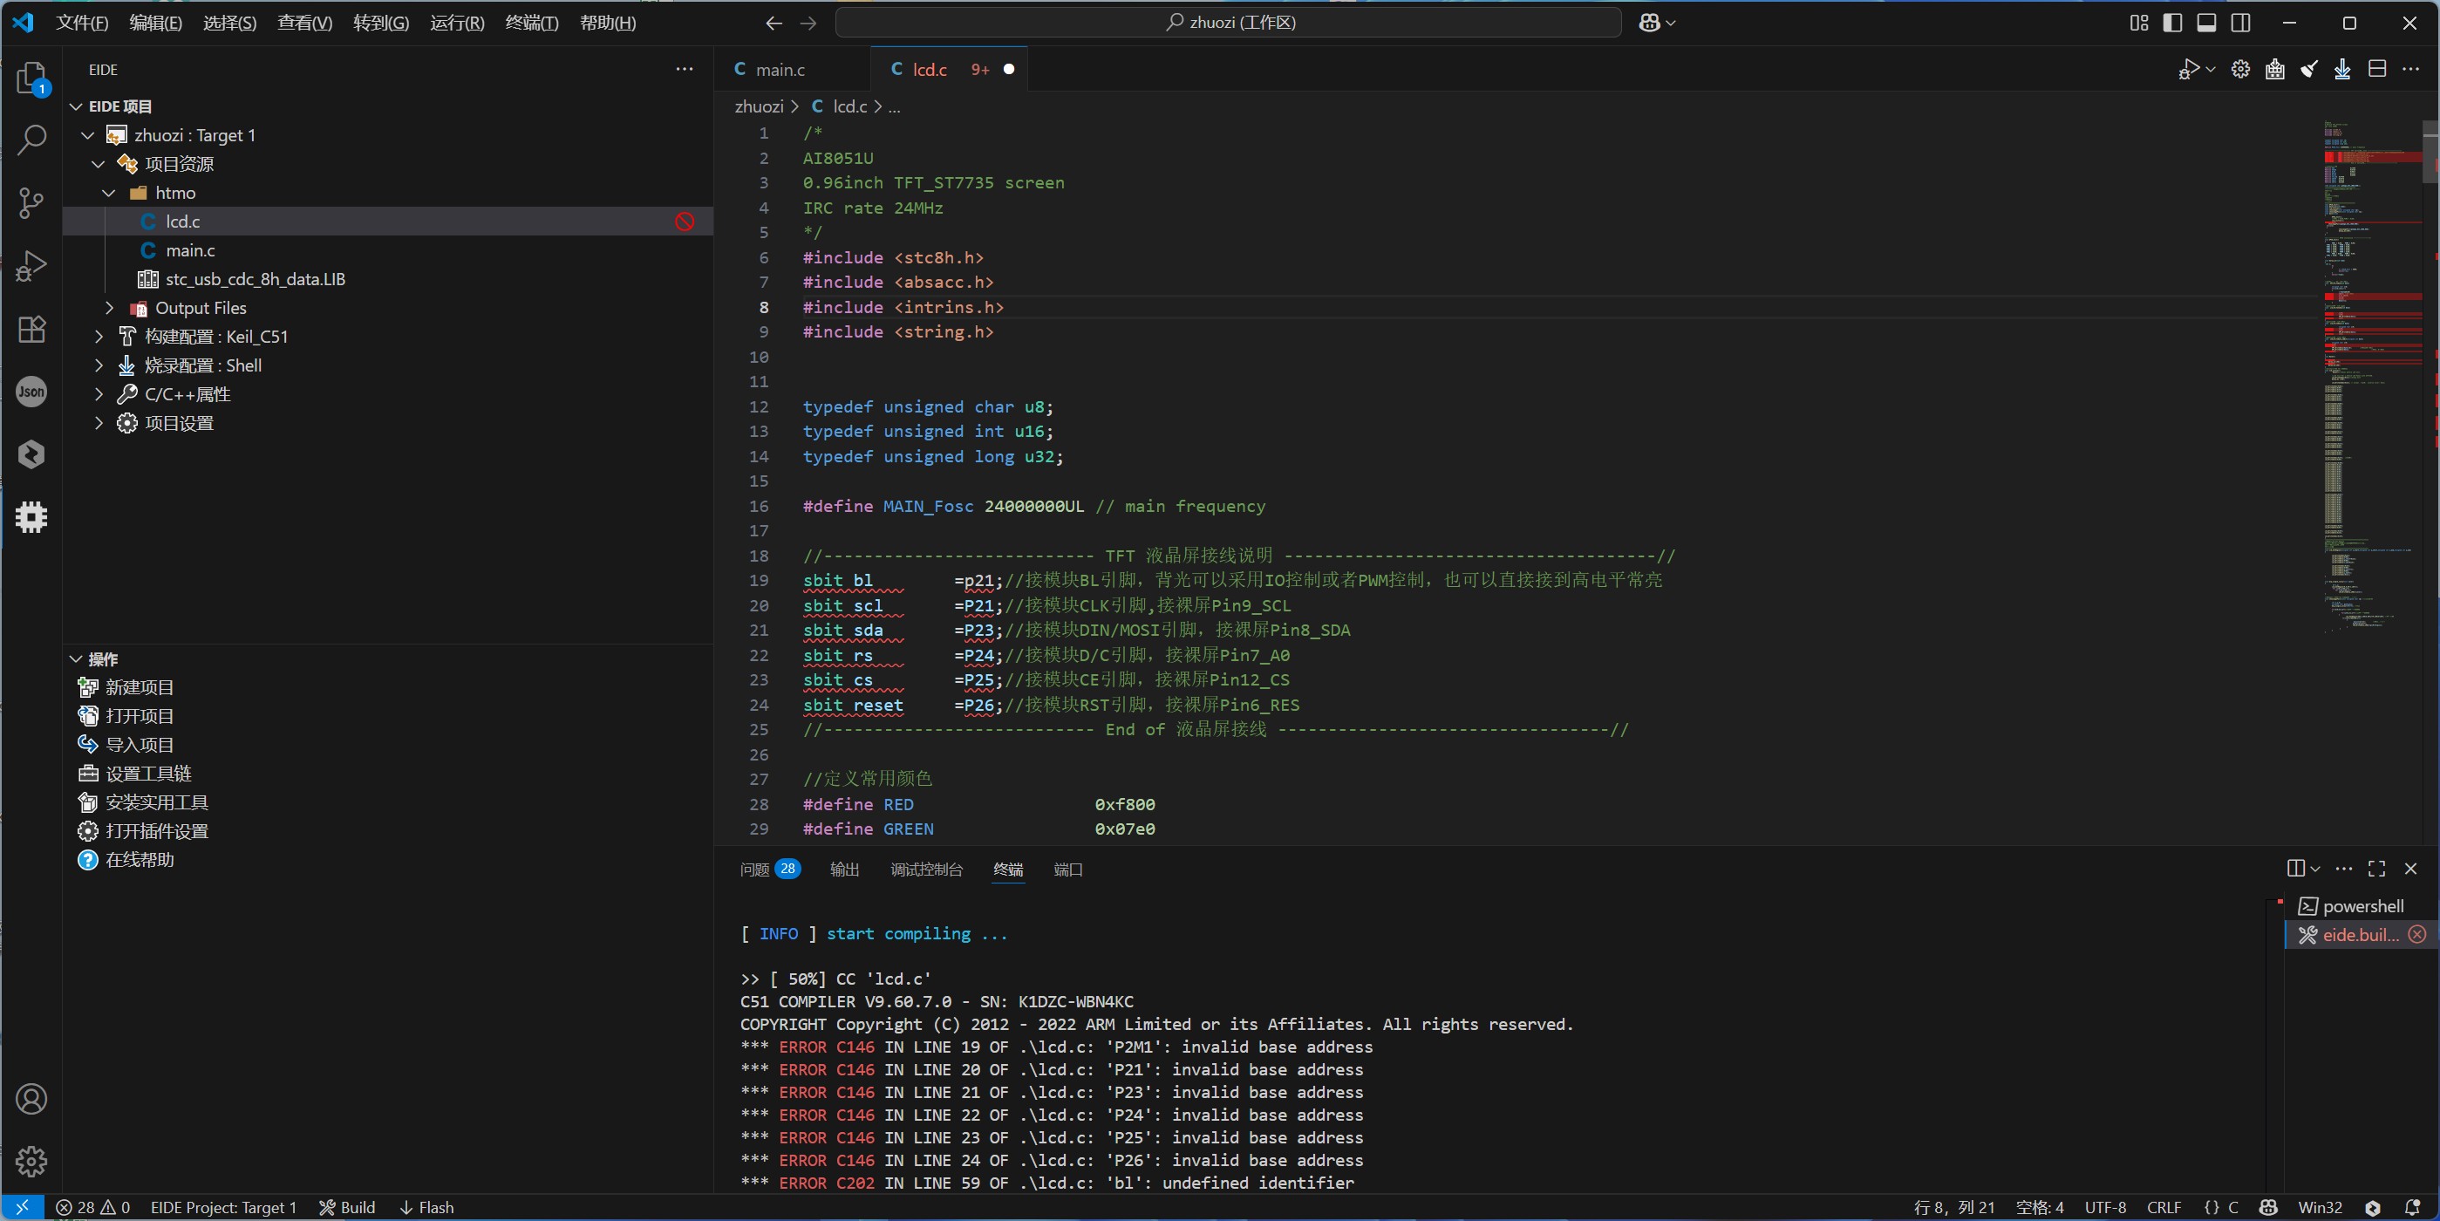Click 在线帮助 in operations list

[140, 860]
